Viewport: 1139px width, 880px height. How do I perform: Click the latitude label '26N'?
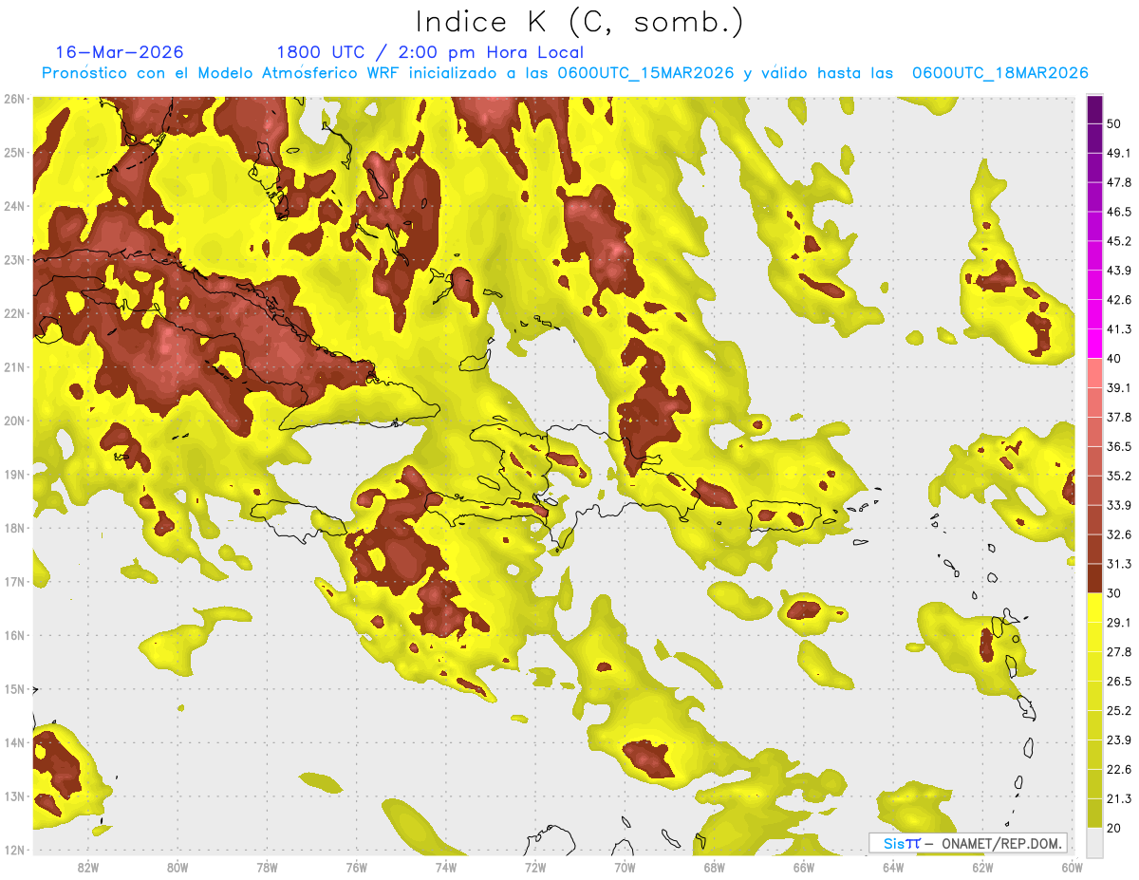(x=13, y=99)
